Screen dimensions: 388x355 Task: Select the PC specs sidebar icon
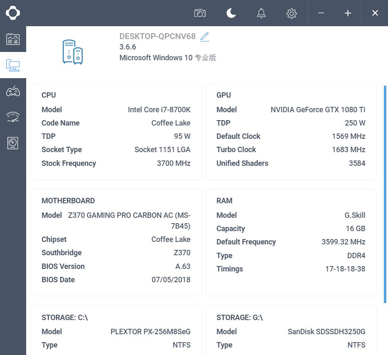(13, 65)
